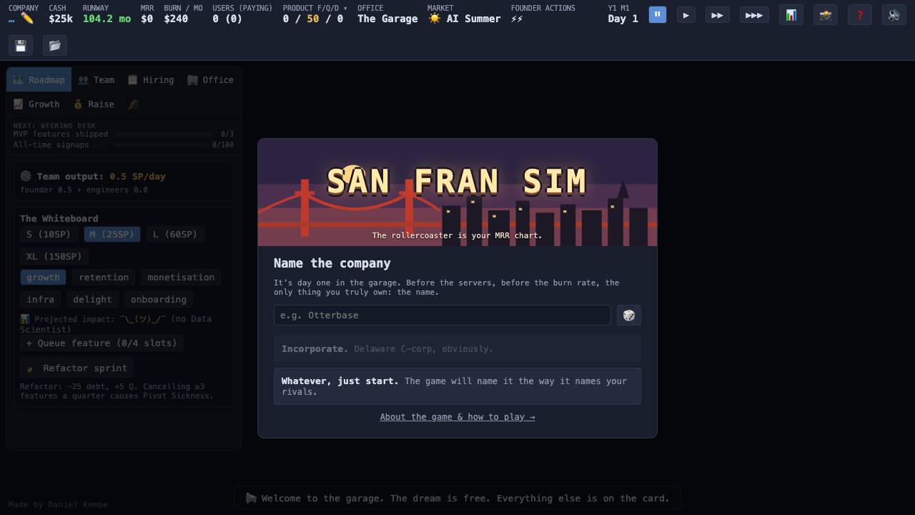Roll the dice for a random name
The width and height of the screenshot is (915, 515).
coord(629,315)
